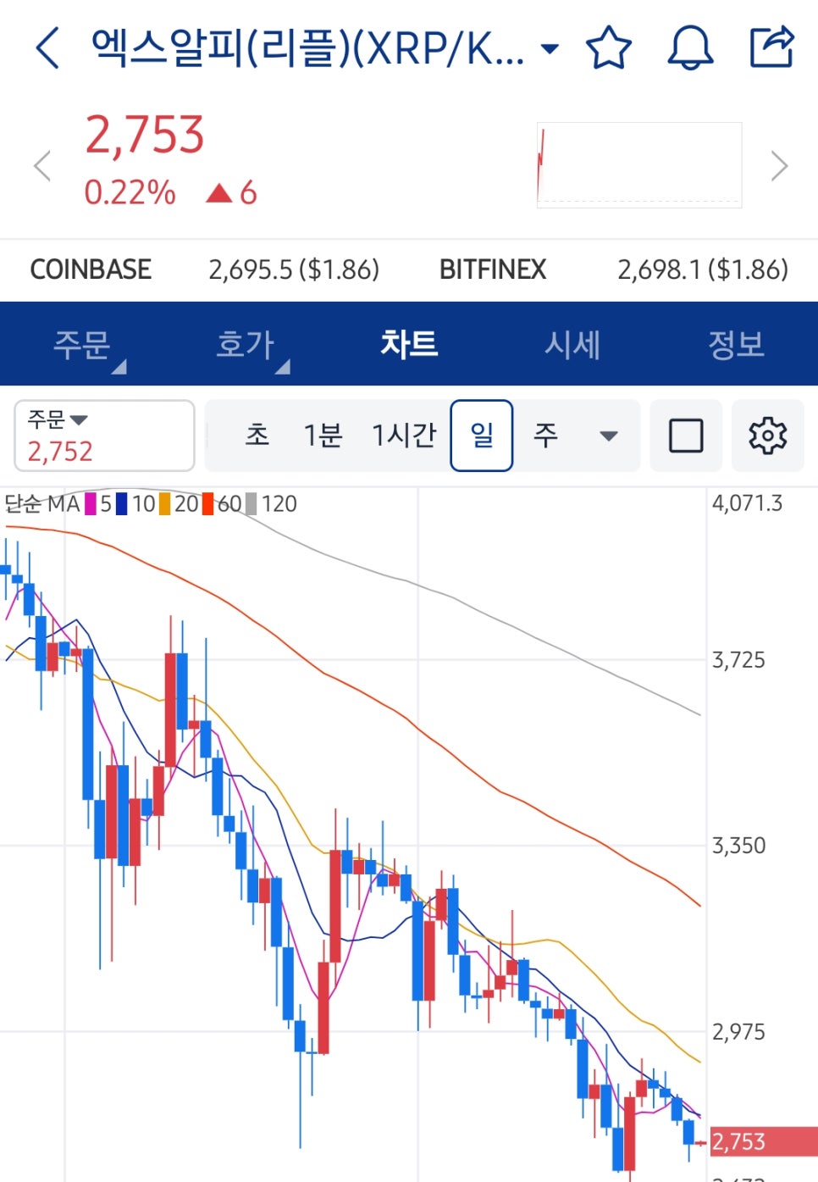Switch chart interval to 1분
This screenshot has width=818, height=1182.
pyautogui.click(x=322, y=436)
